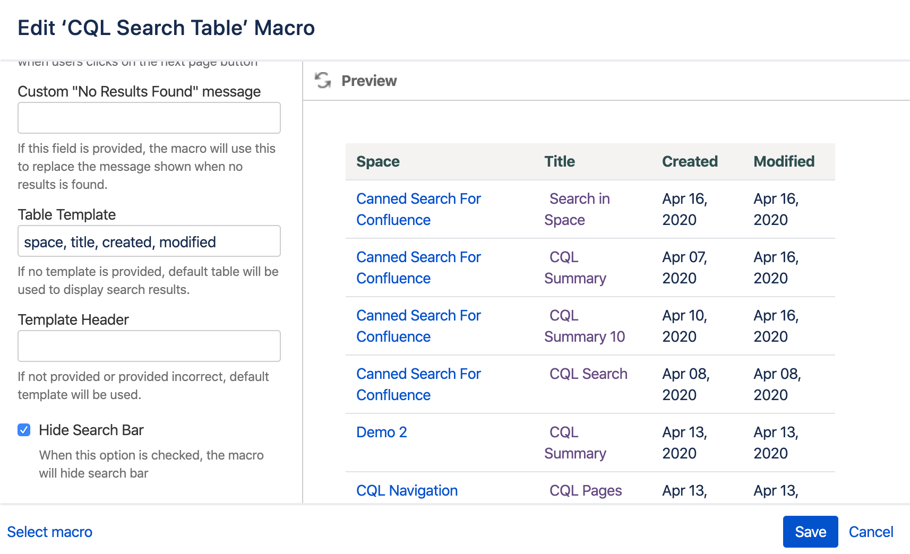
Task: Click the Created column header
Action: pyautogui.click(x=690, y=162)
